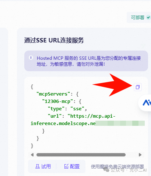The image size is (151, 176).
Task: Click the Hosted MCP notice text
Action: coord(89,61)
